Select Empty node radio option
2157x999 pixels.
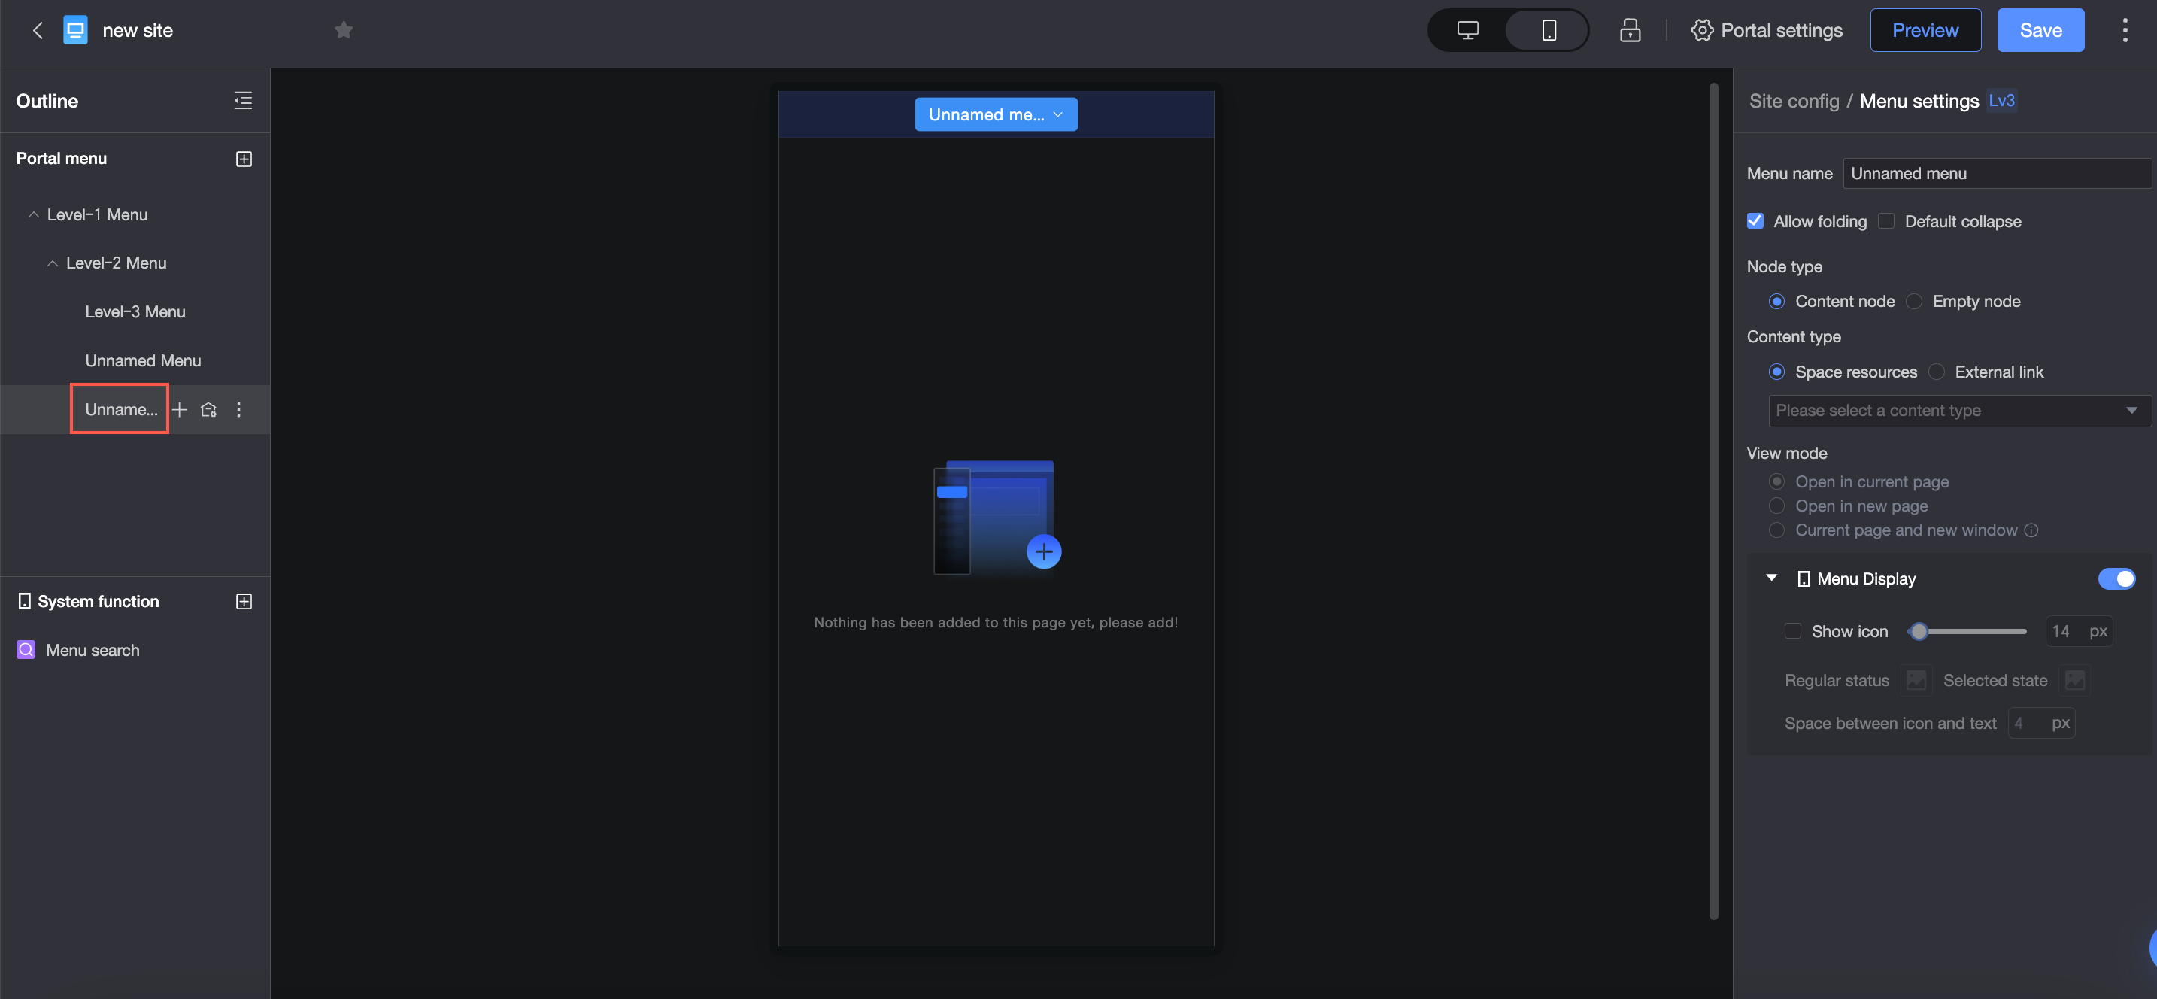pos(1914,302)
